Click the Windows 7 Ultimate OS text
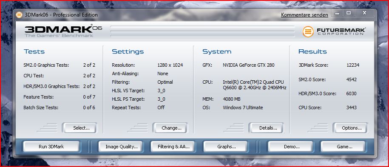 click(x=243, y=108)
